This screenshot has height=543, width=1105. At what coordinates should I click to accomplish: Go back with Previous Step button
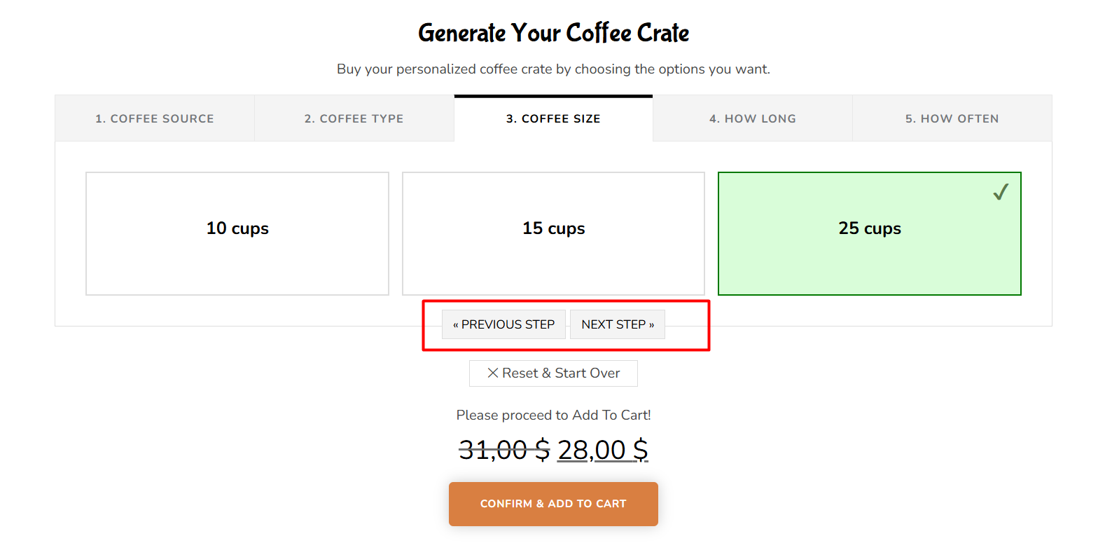(503, 324)
